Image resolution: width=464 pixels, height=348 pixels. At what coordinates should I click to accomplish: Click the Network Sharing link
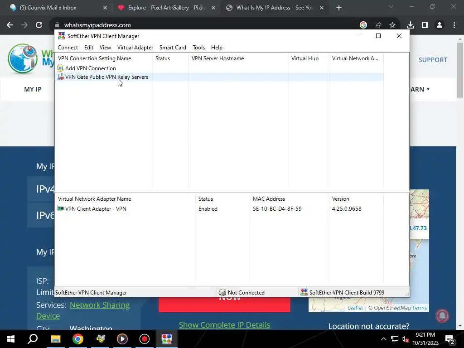click(100, 305)
